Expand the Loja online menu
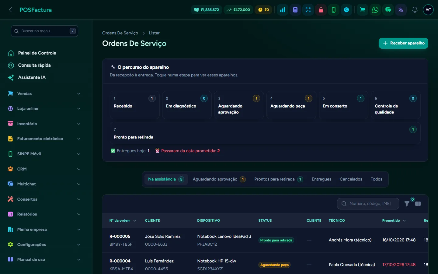The width and height of the screenshot is (438, 274). click(x=44, y=109)
